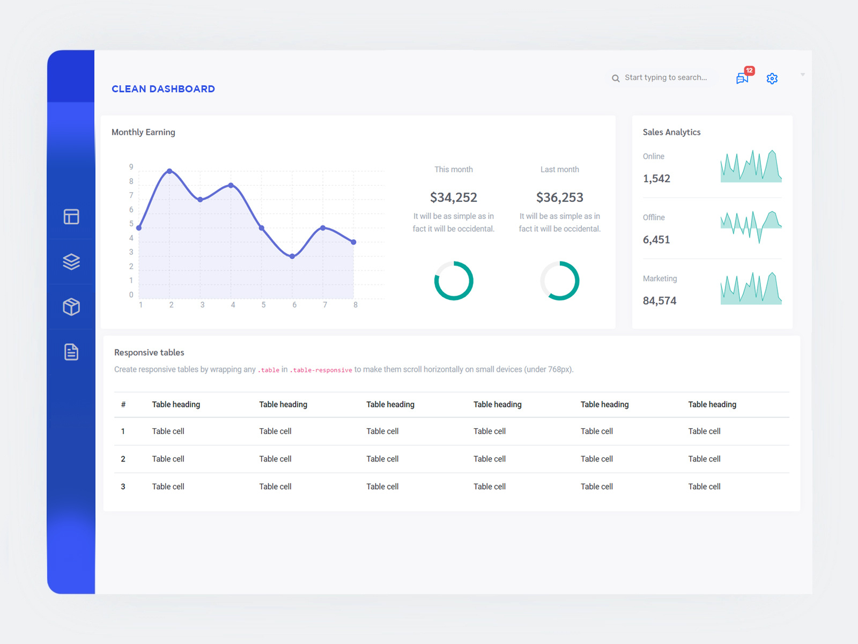This screenshot has width=858, height=644.
Task: Open the document/reports icon in the sidebar
Action: (71, 352)
